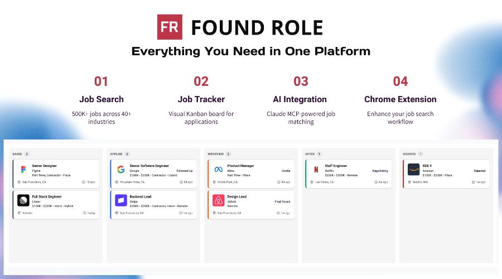Select the Saved column header
The width and height of the screenshot is (502, 279).
[17, 153]
